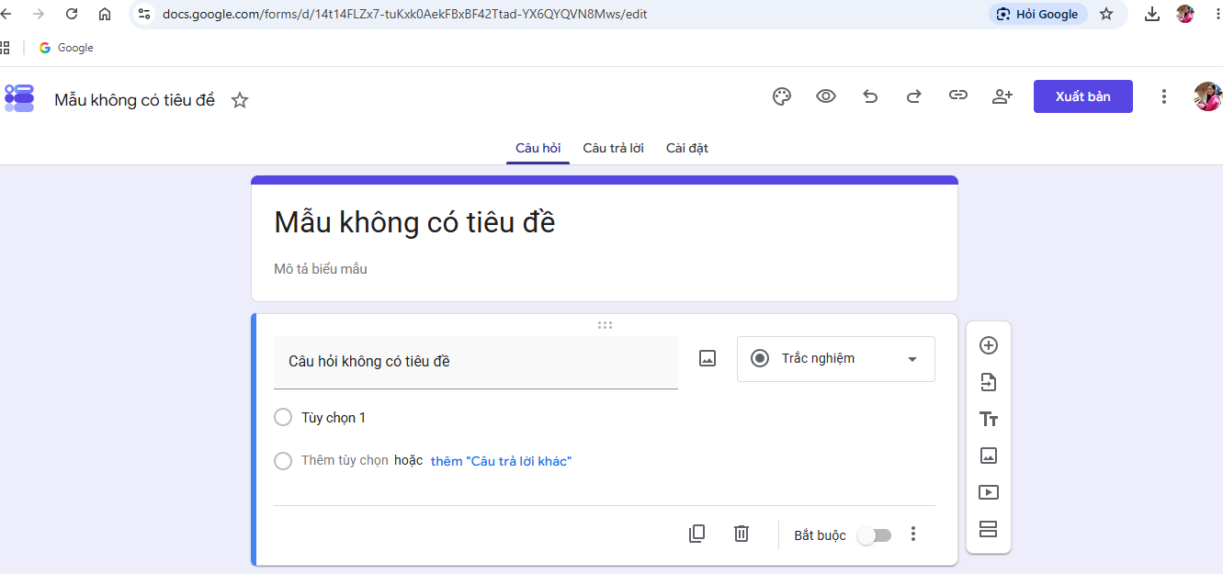
Task: Rename the document title in header
Action: tap(135, 100)
